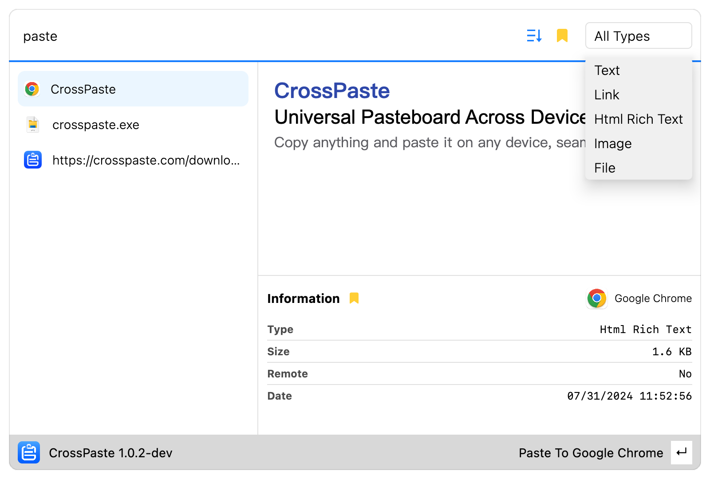This screenshot has width=710, height=479.
Task: Choose Html Rich Text filter option
Action: [x=639, y=119]
